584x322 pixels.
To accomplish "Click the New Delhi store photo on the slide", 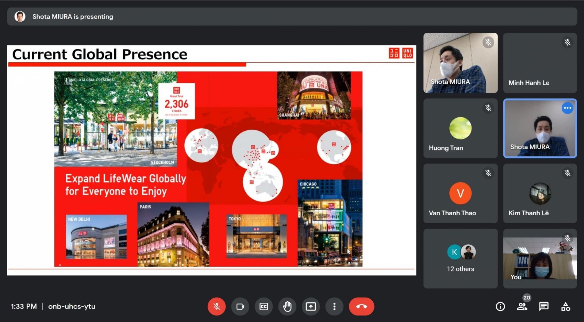I will (96, 237).
